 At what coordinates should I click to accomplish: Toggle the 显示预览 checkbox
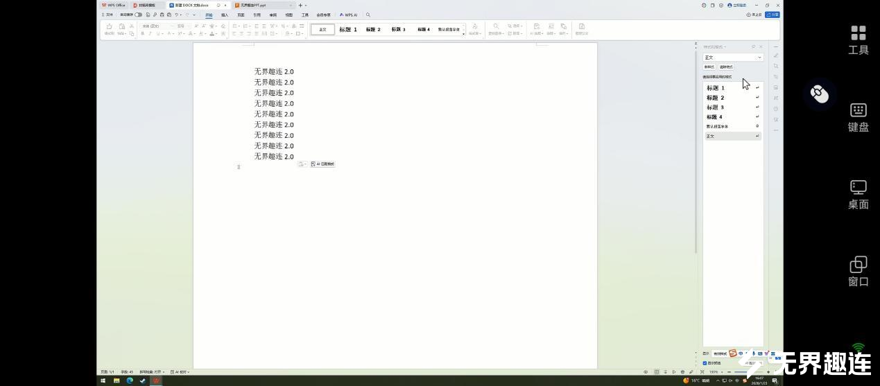(x=705, y=363)
